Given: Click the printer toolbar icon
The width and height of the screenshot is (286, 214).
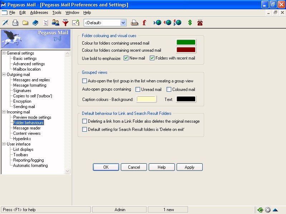Looking at the screenshot, I should pyautogui.click(x=135, y=22).
